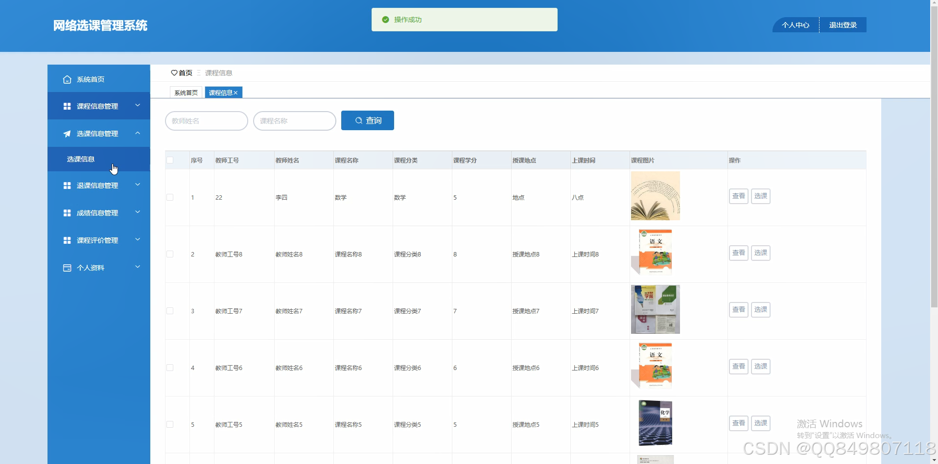Open the 系统首页 home icon in sidebar

pos(67,79)
